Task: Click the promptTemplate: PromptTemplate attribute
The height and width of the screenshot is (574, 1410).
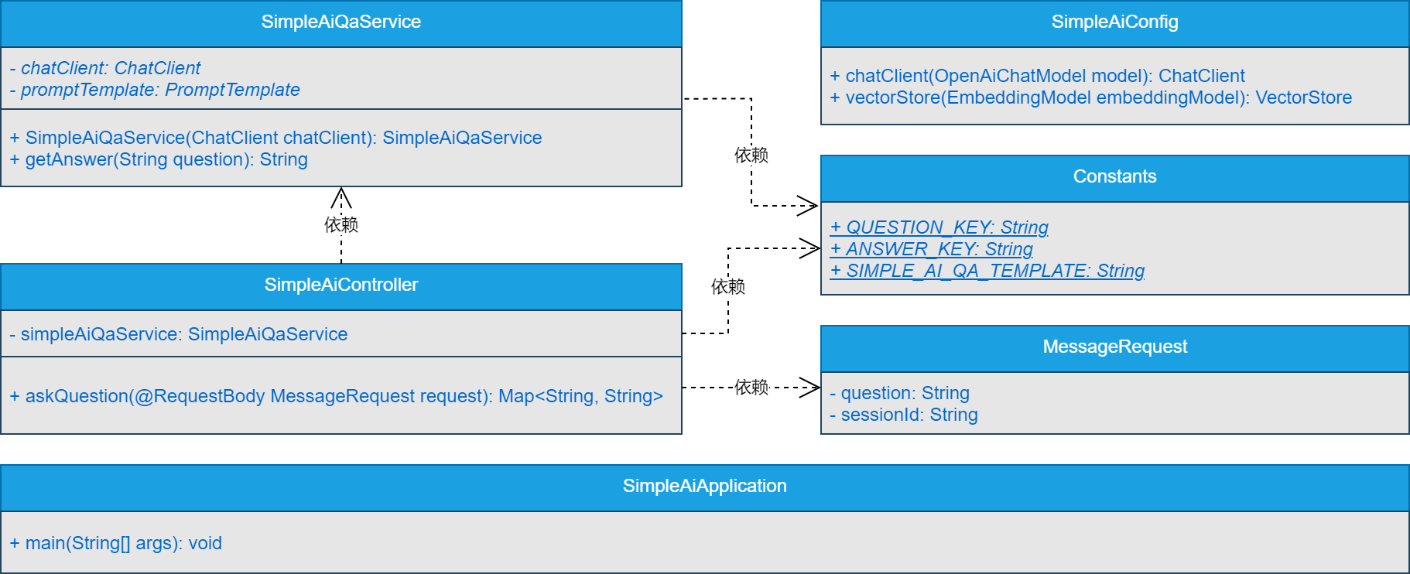Action: (x=155, y=90)
